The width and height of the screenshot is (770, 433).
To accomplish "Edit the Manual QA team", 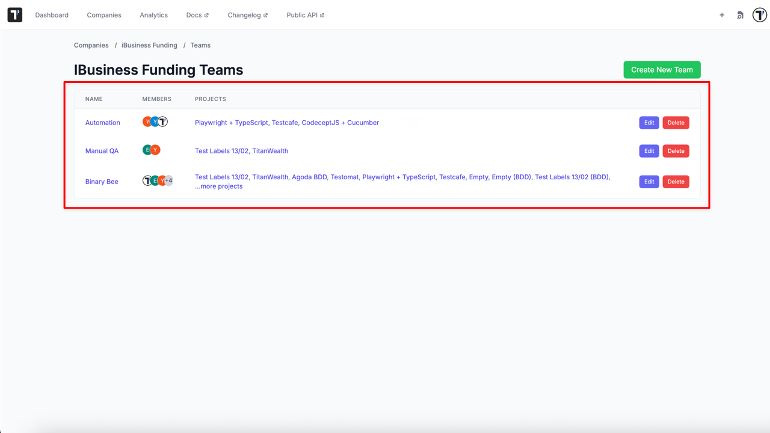I will point(648,150).
